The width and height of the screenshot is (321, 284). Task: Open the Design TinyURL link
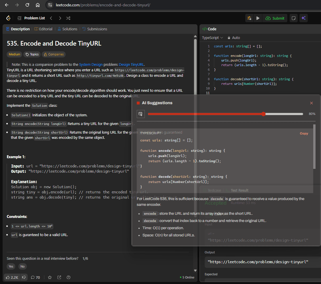(x=132, y=64)
